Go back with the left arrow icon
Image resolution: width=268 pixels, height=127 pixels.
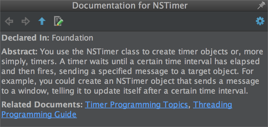pyautogui.click(x=9, y=22)
